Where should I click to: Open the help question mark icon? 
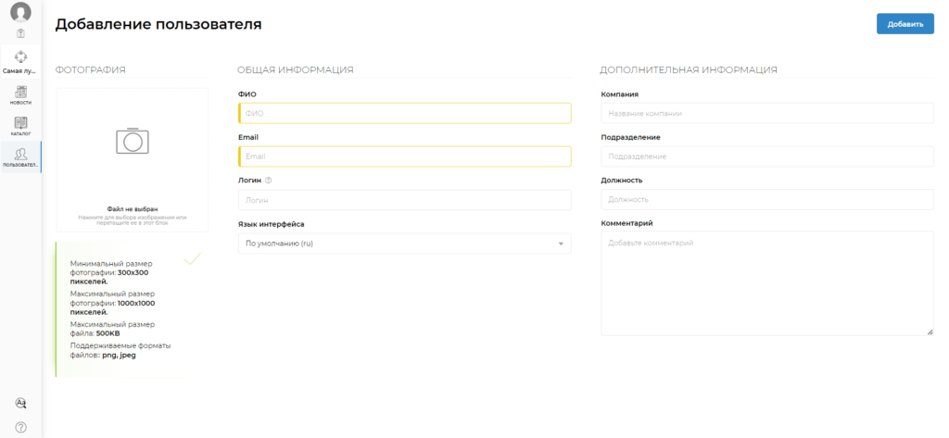pos(20,427)
